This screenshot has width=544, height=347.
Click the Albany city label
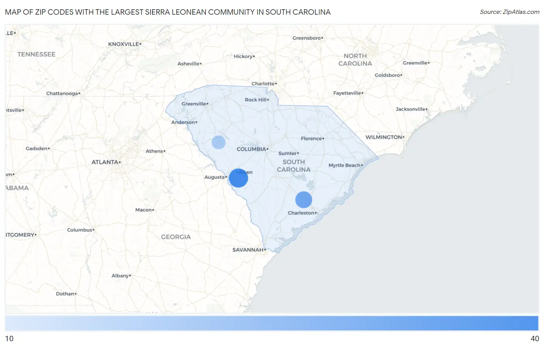point(120,276)
